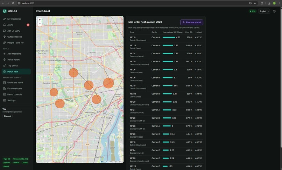Open the Alerts page
282x170 pixels.
pyautogui.click(x=16, y=25)
